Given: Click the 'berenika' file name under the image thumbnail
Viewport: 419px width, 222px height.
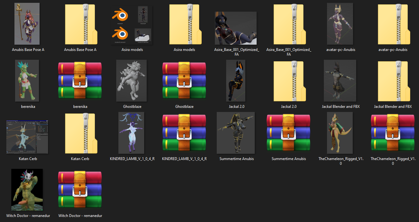Looking at the screenshot, I should (28, 107).
